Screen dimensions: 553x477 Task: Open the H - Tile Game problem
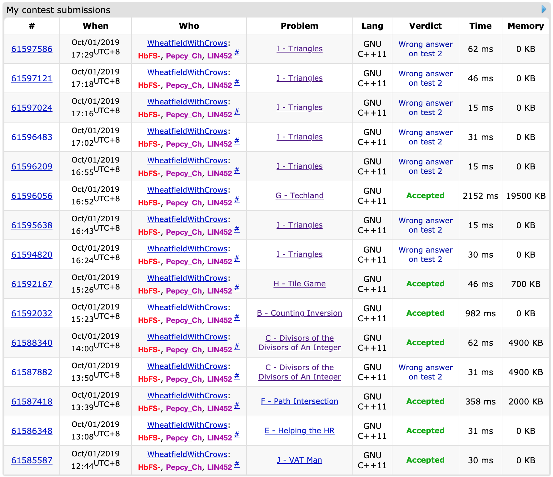(x=299, y=284)
